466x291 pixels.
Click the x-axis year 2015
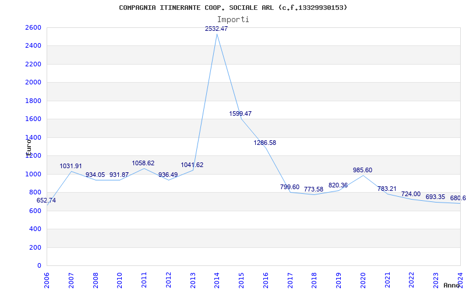tap(242, 281)
